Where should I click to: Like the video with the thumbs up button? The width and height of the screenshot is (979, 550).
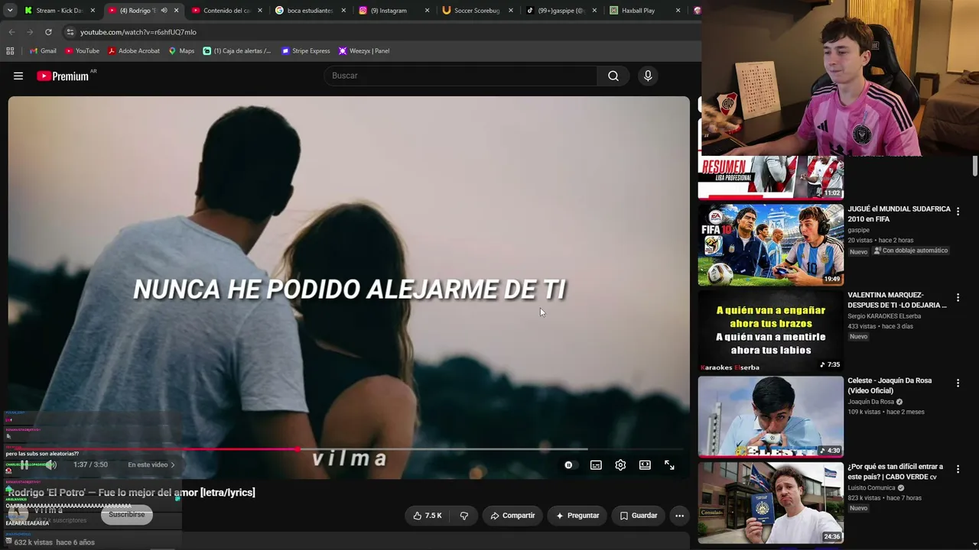click(x=428, y=516)
